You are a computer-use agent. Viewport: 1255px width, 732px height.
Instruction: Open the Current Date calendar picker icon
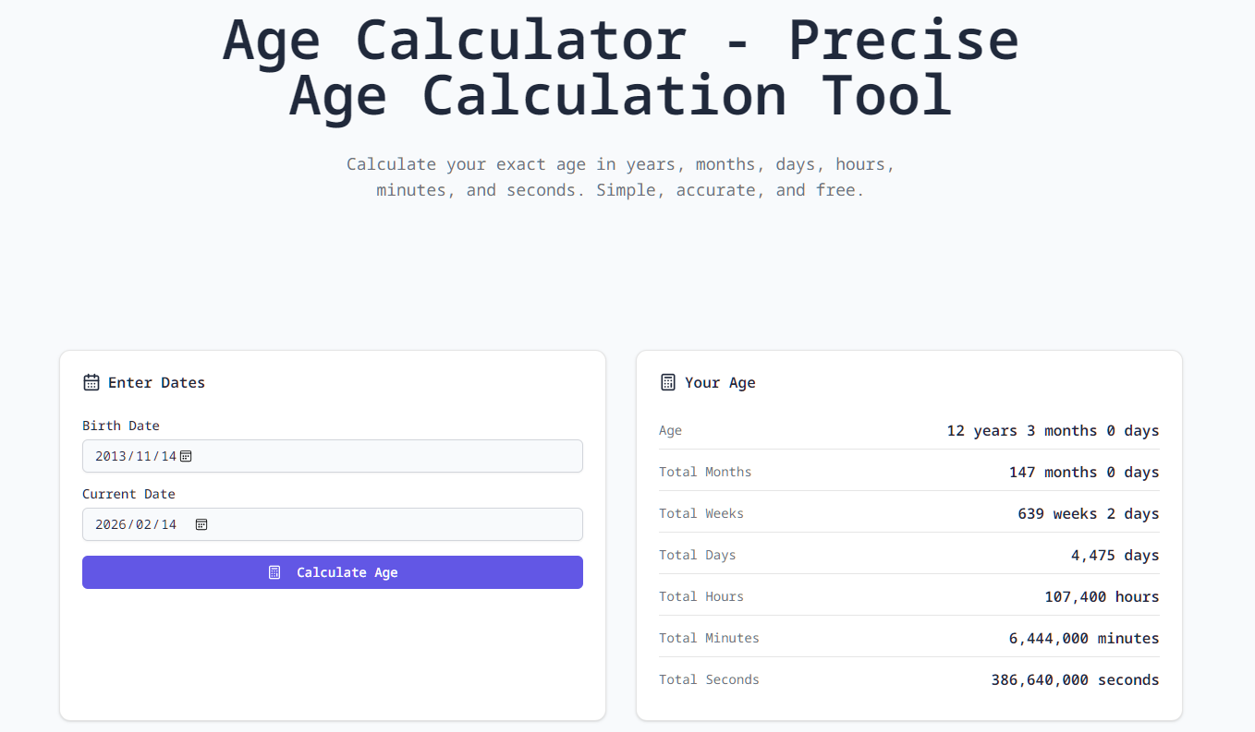(x=201, y=524)
